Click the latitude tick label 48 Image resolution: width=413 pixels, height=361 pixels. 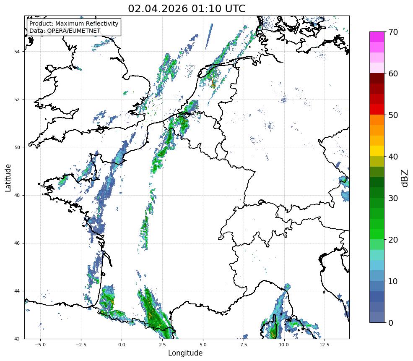point(17,195)
